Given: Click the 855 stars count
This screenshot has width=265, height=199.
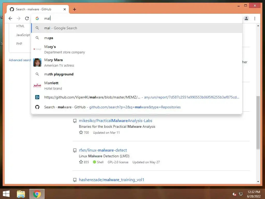Looking at the screenshot, I should coord(84,162).
